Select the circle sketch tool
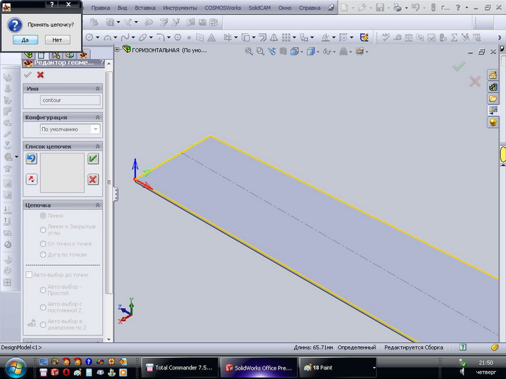Viewport: 506px width, 379px height. point(90,38)
